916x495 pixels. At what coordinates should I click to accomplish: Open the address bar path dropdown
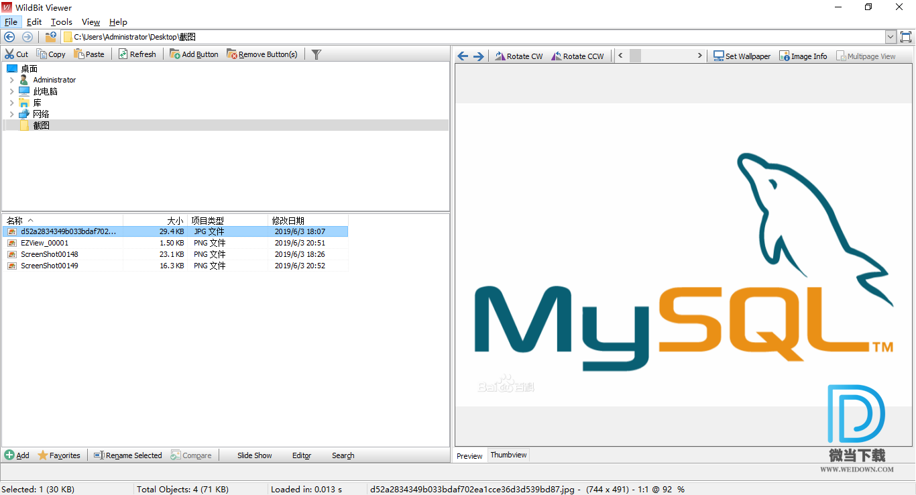coord(890,38)
